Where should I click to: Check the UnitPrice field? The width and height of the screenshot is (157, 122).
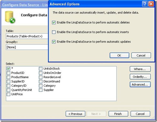click(x=8, y=94)
